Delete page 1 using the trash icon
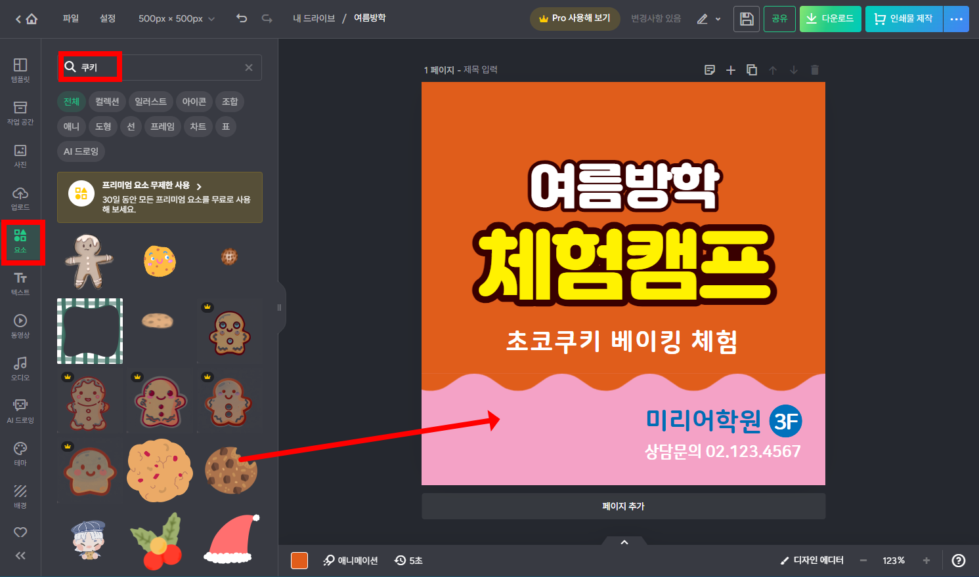 (814, 70)
